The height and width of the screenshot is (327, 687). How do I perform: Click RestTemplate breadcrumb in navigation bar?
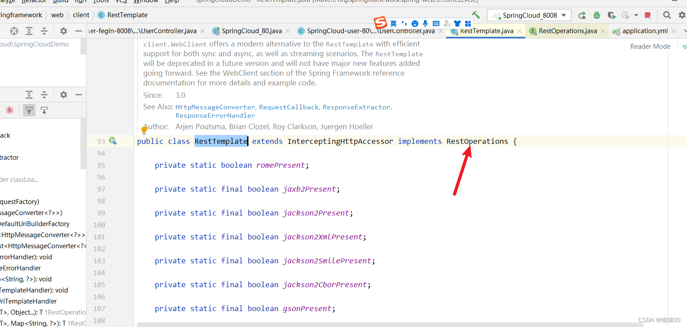click(122, 15)
